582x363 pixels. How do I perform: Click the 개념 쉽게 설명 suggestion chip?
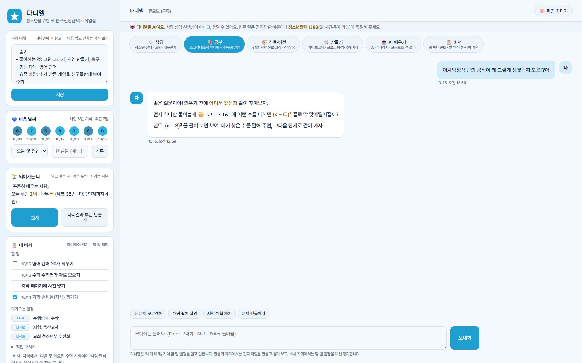pyautogui.click(x=185, y=314)
